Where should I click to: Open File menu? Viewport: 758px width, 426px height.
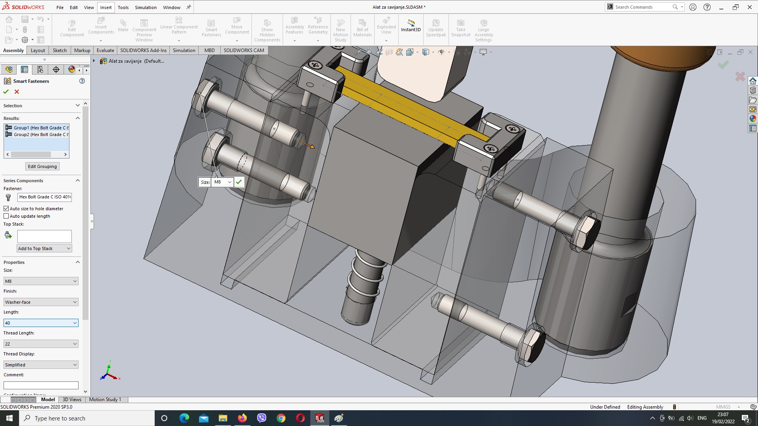point(60,7)
